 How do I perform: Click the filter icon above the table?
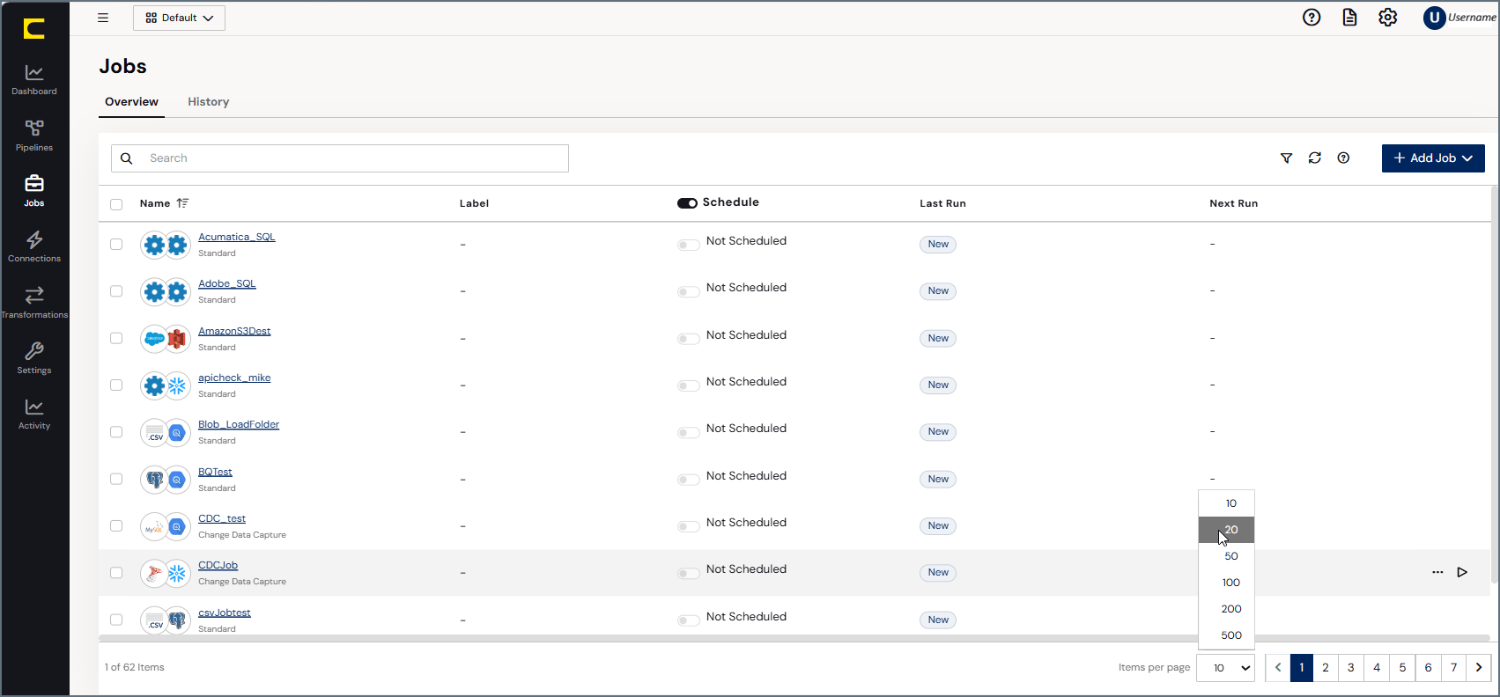click(x=1286, y=158)
